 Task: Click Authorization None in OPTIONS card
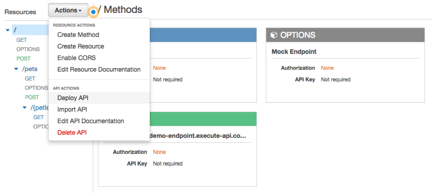pyautogui.click(x=327, y=68)
